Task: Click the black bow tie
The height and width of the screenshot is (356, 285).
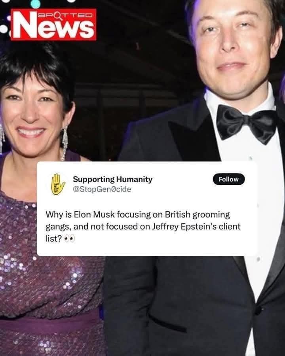Action: point(246,124)
